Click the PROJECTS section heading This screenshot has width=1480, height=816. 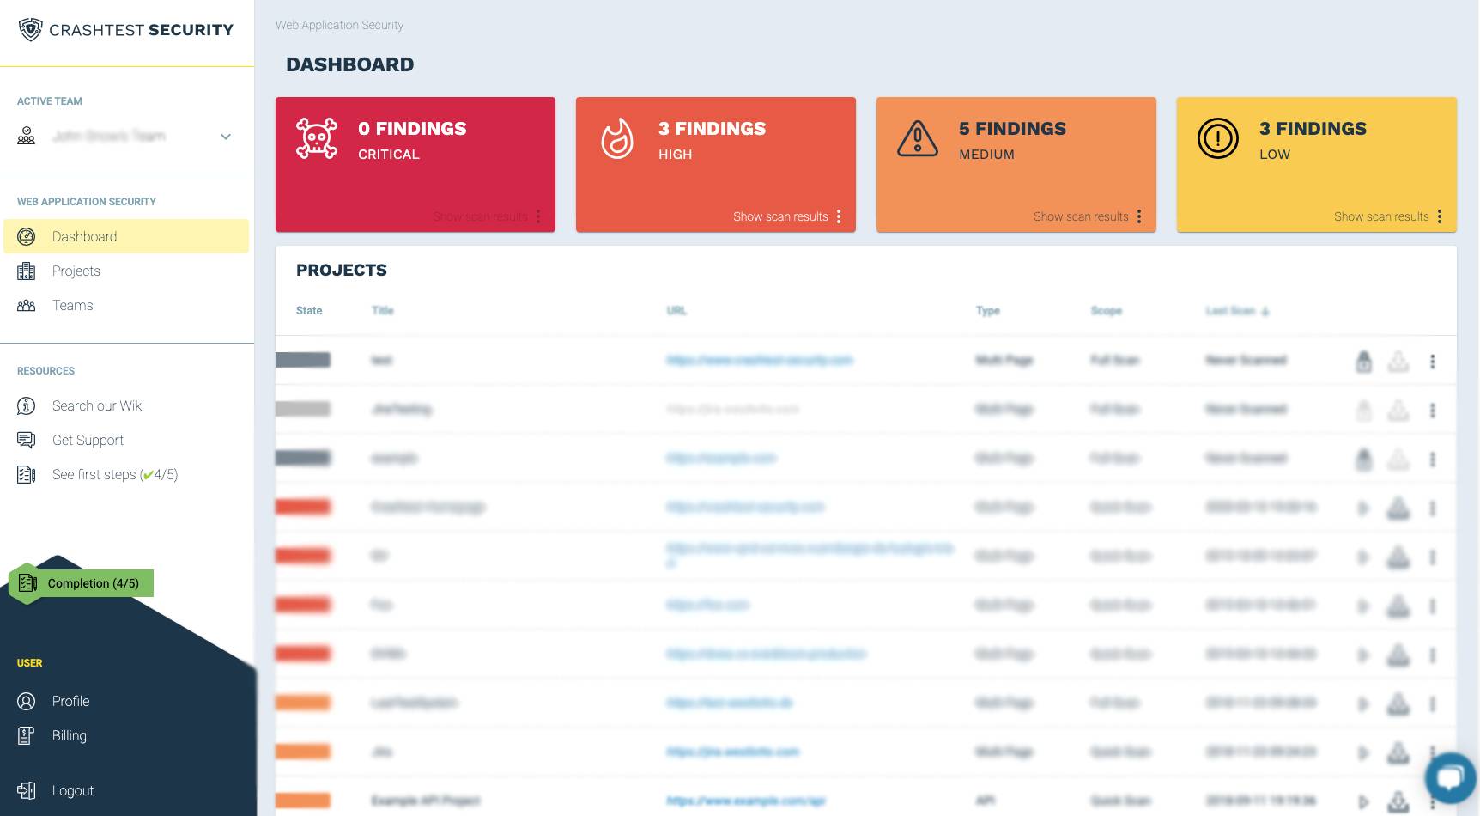click(342, 270)
